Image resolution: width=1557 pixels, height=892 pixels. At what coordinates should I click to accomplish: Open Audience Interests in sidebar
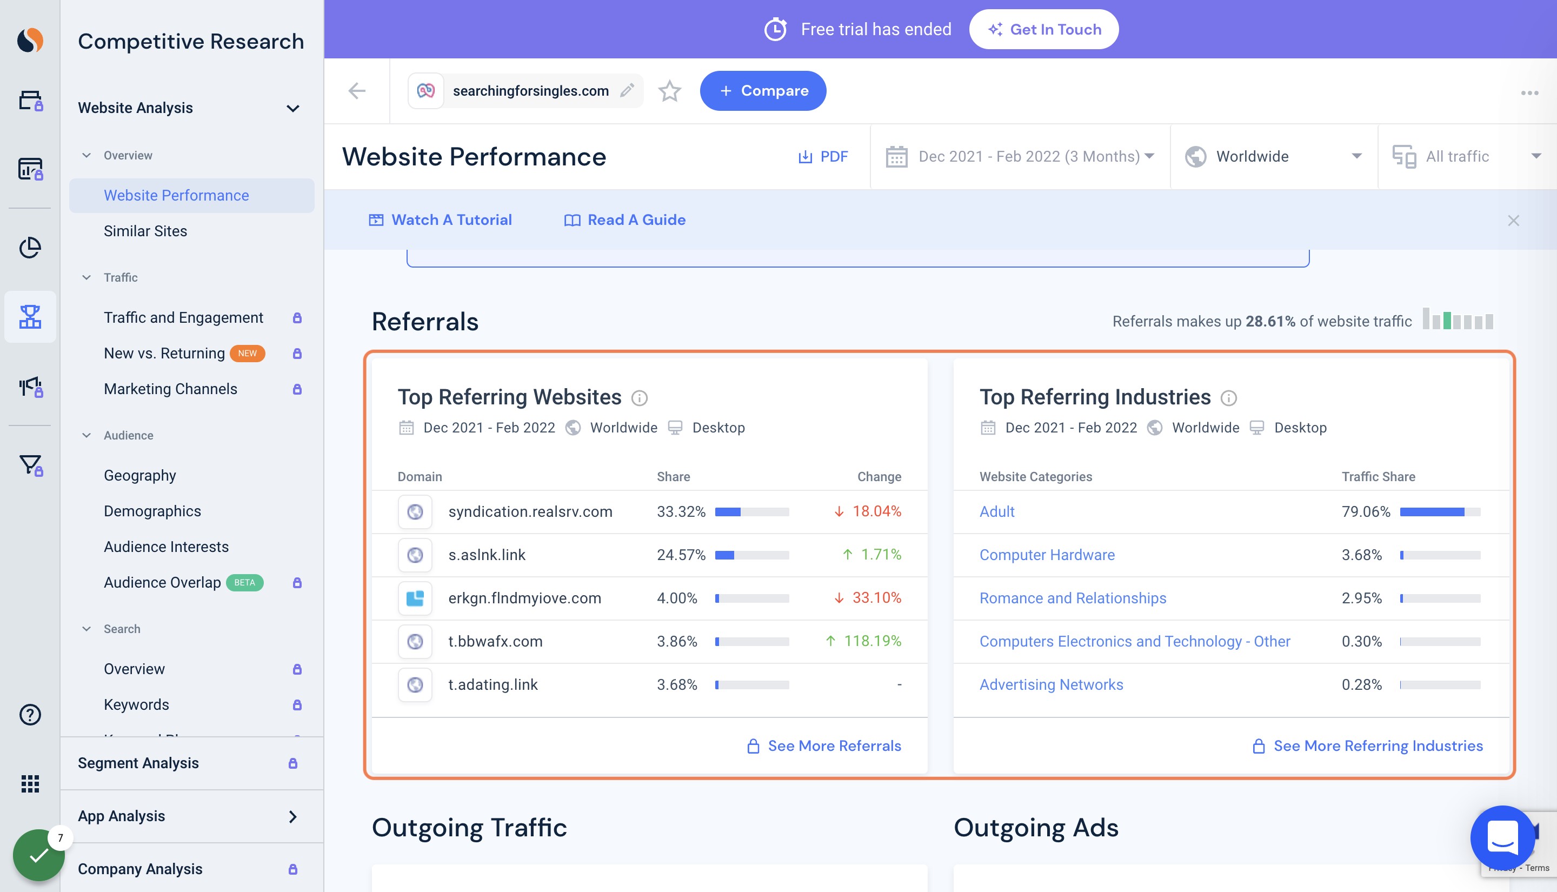[x=166, y=547]
